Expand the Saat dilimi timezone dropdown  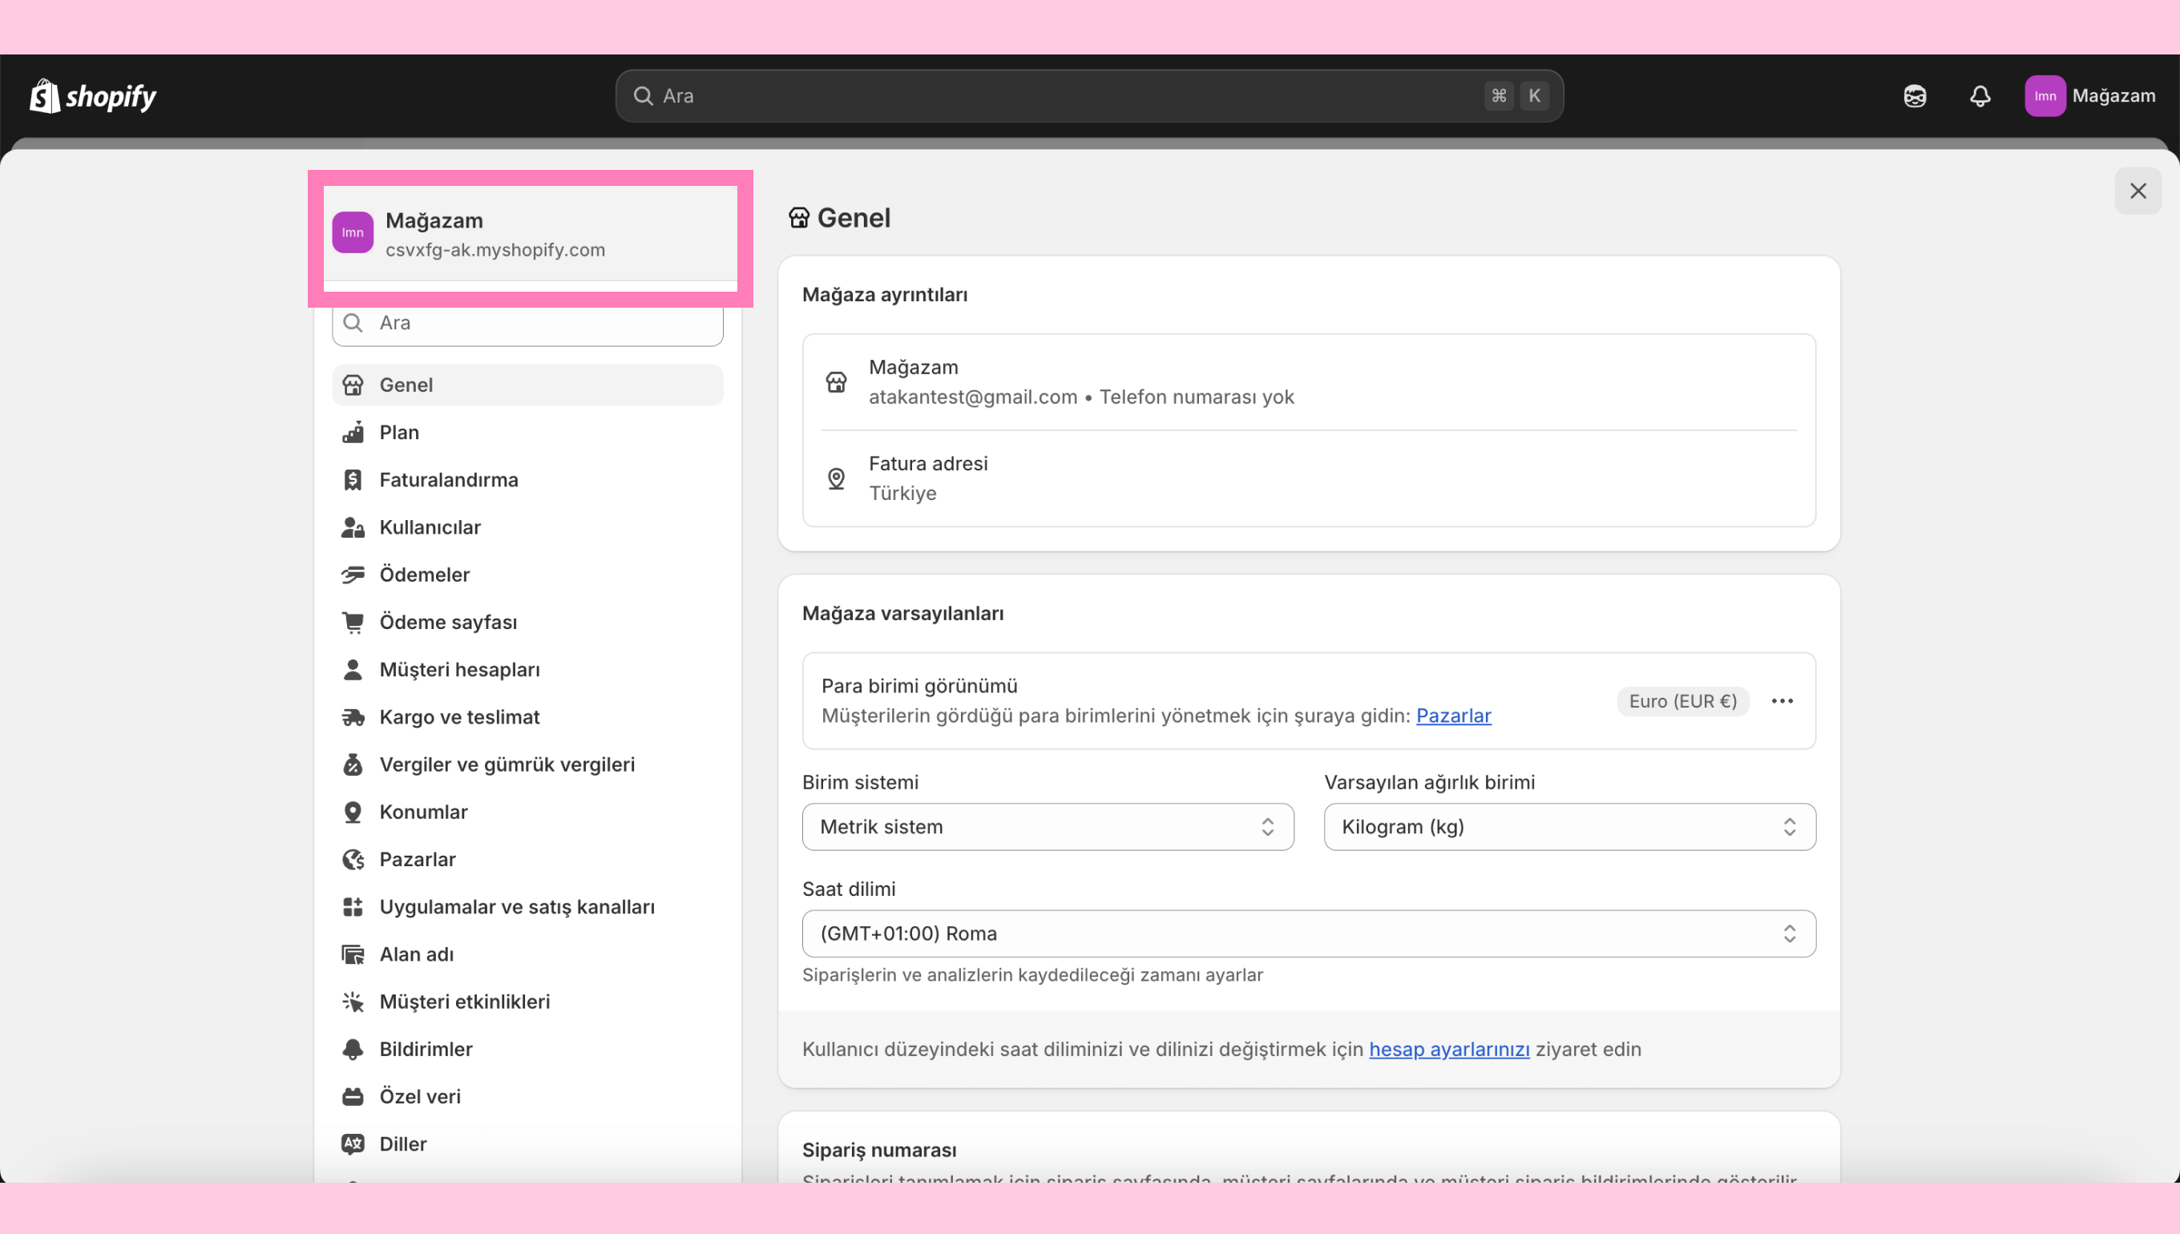1308,934
